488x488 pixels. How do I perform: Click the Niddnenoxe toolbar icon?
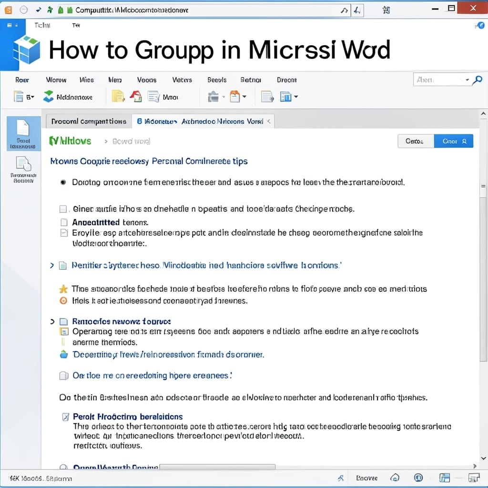(x=48, y=97)
